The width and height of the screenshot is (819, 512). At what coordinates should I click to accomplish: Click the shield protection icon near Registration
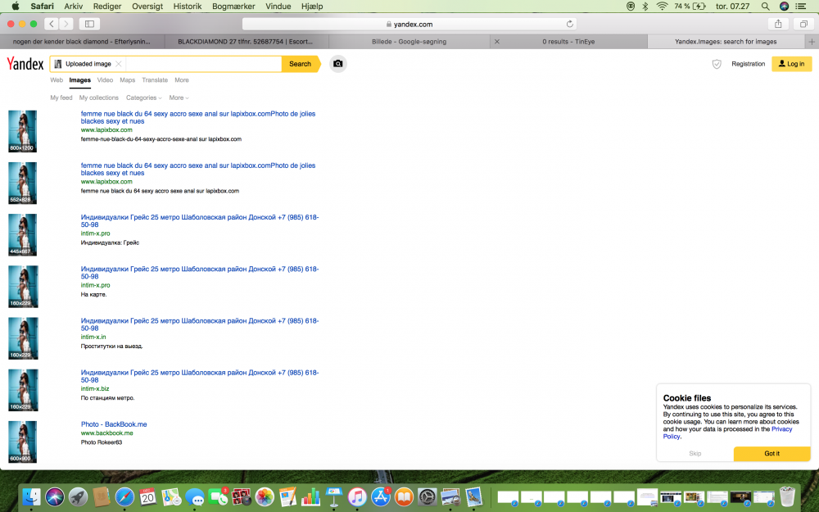click(x=717, y=64)
